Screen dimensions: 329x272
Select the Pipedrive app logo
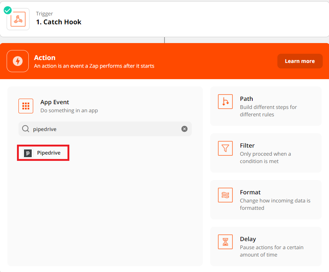click(28, 153)
